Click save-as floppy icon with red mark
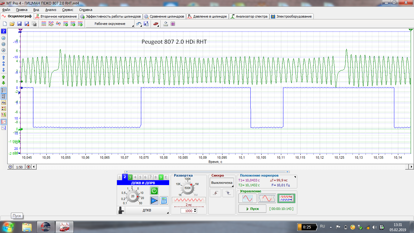 click(x=27, y=24)
